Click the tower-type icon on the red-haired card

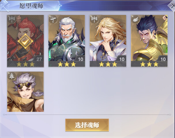coord(12,19)
